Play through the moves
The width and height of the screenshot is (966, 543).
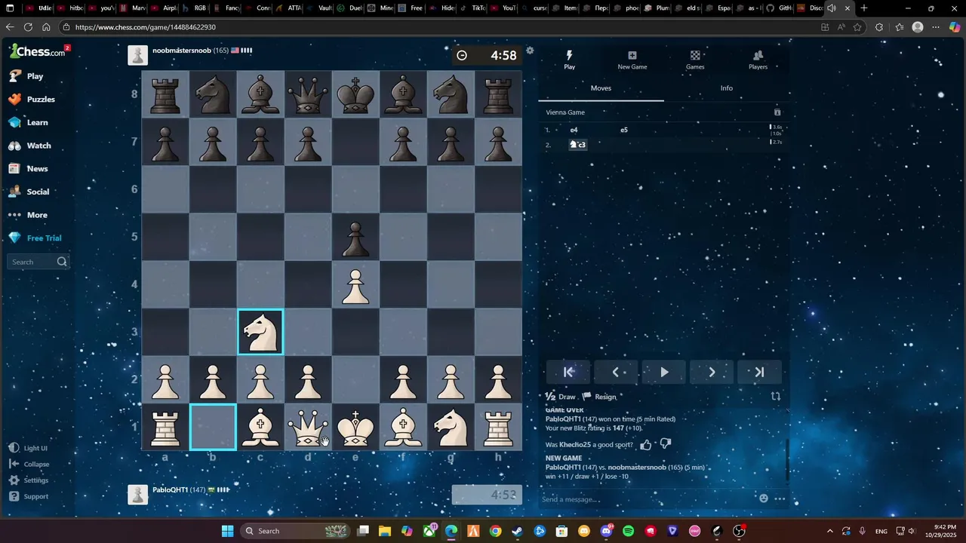click(x=664, y=372)
